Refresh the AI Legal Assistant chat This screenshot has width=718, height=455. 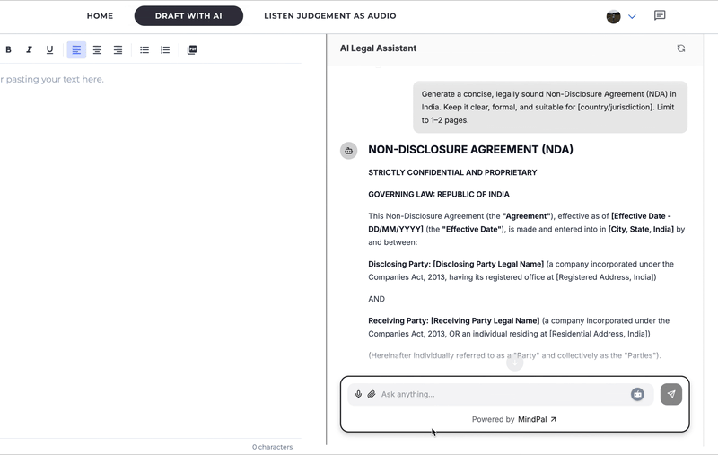coord(681,48)
